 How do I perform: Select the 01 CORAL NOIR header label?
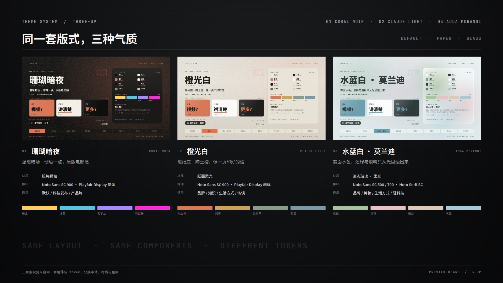(345, 21)
